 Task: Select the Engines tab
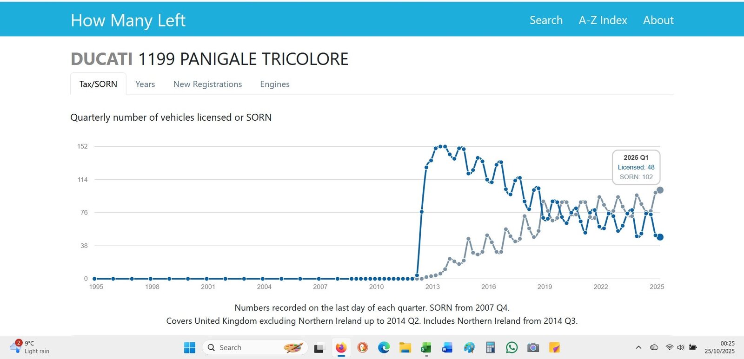(274, 84)
